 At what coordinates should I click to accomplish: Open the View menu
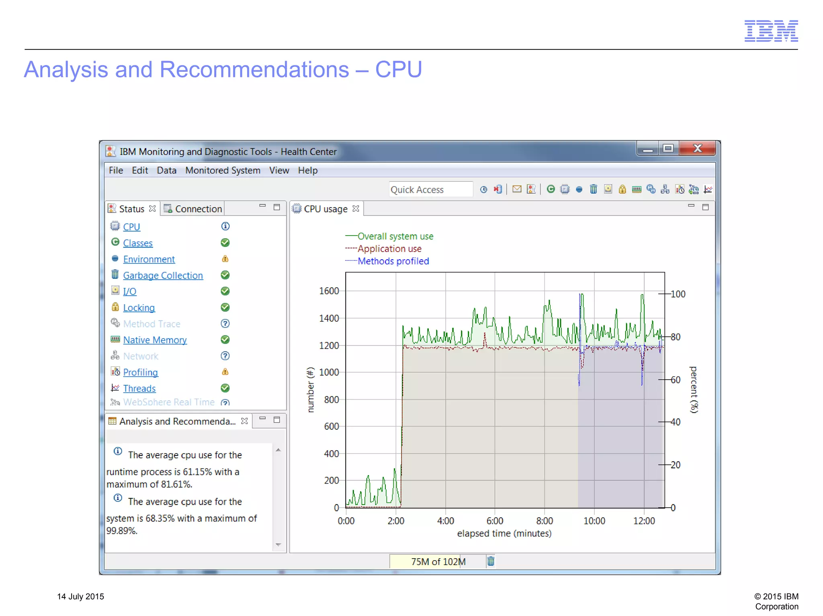click(x=279, y=171)
